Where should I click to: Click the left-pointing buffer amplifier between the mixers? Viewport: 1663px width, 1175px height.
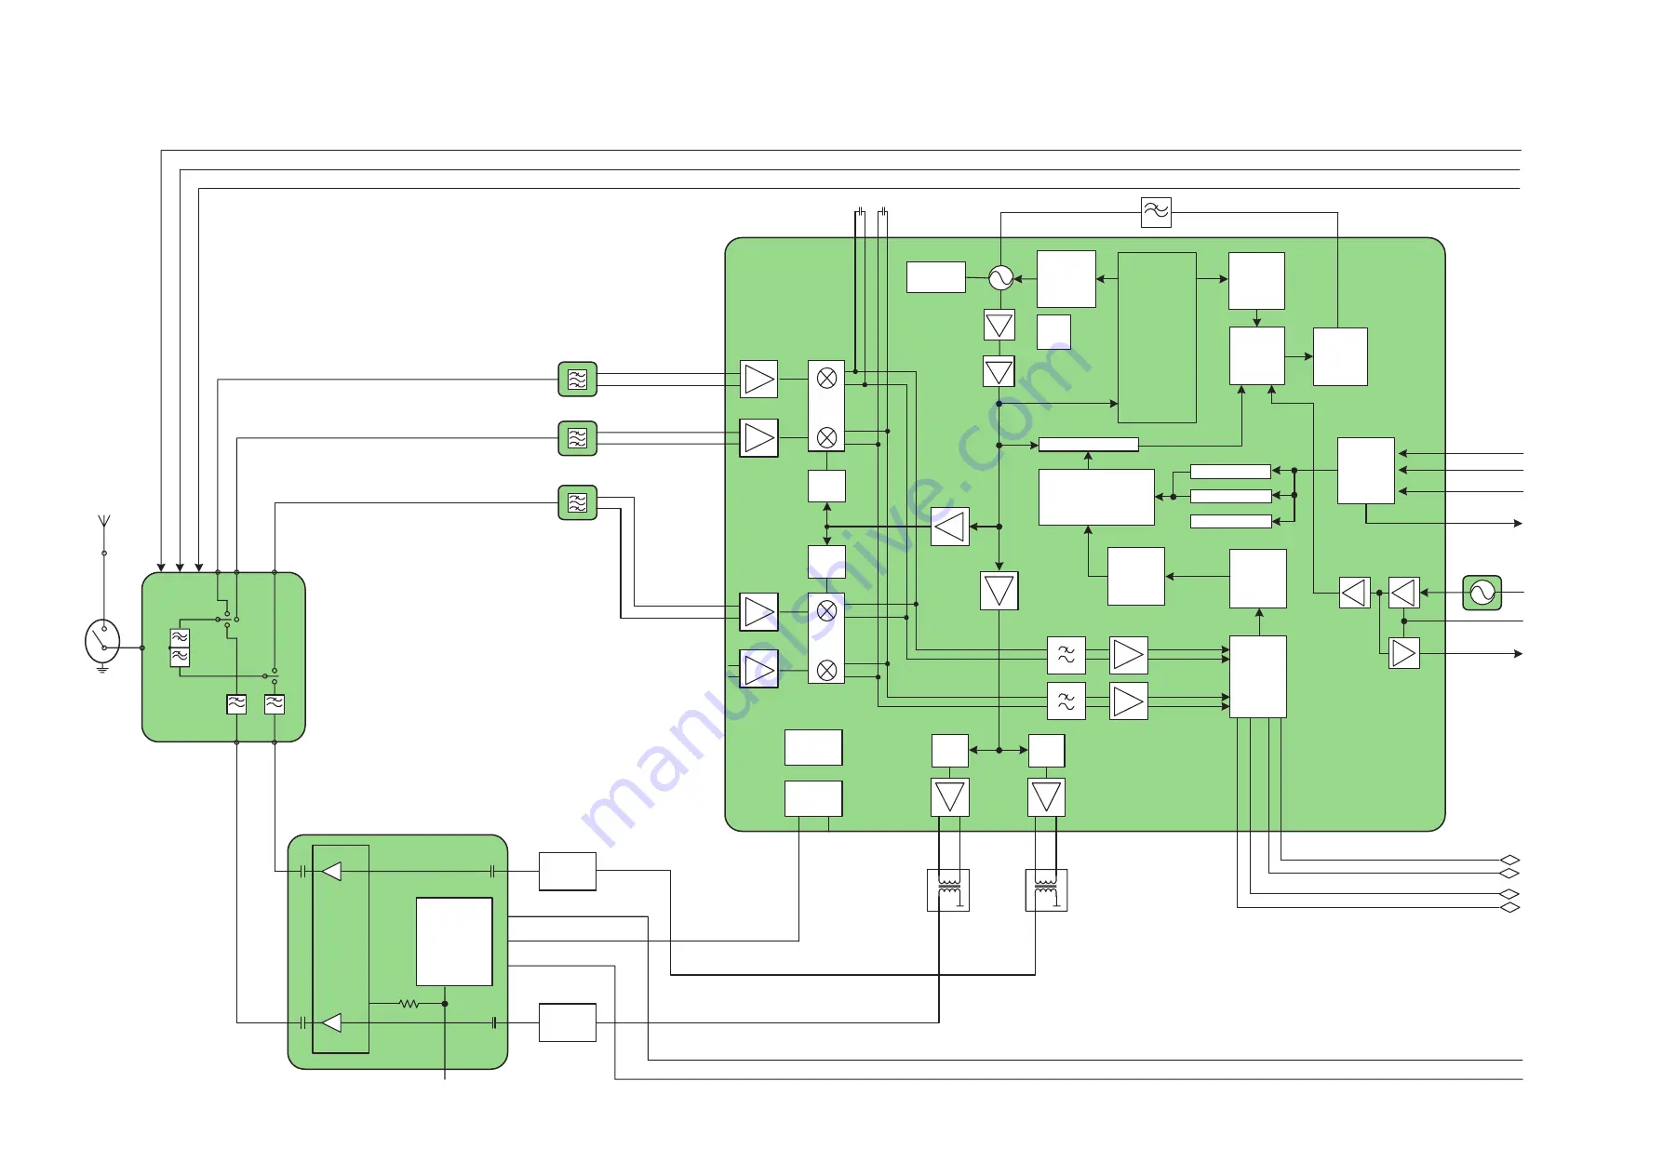pyautogui.click(x=950, y=527)
